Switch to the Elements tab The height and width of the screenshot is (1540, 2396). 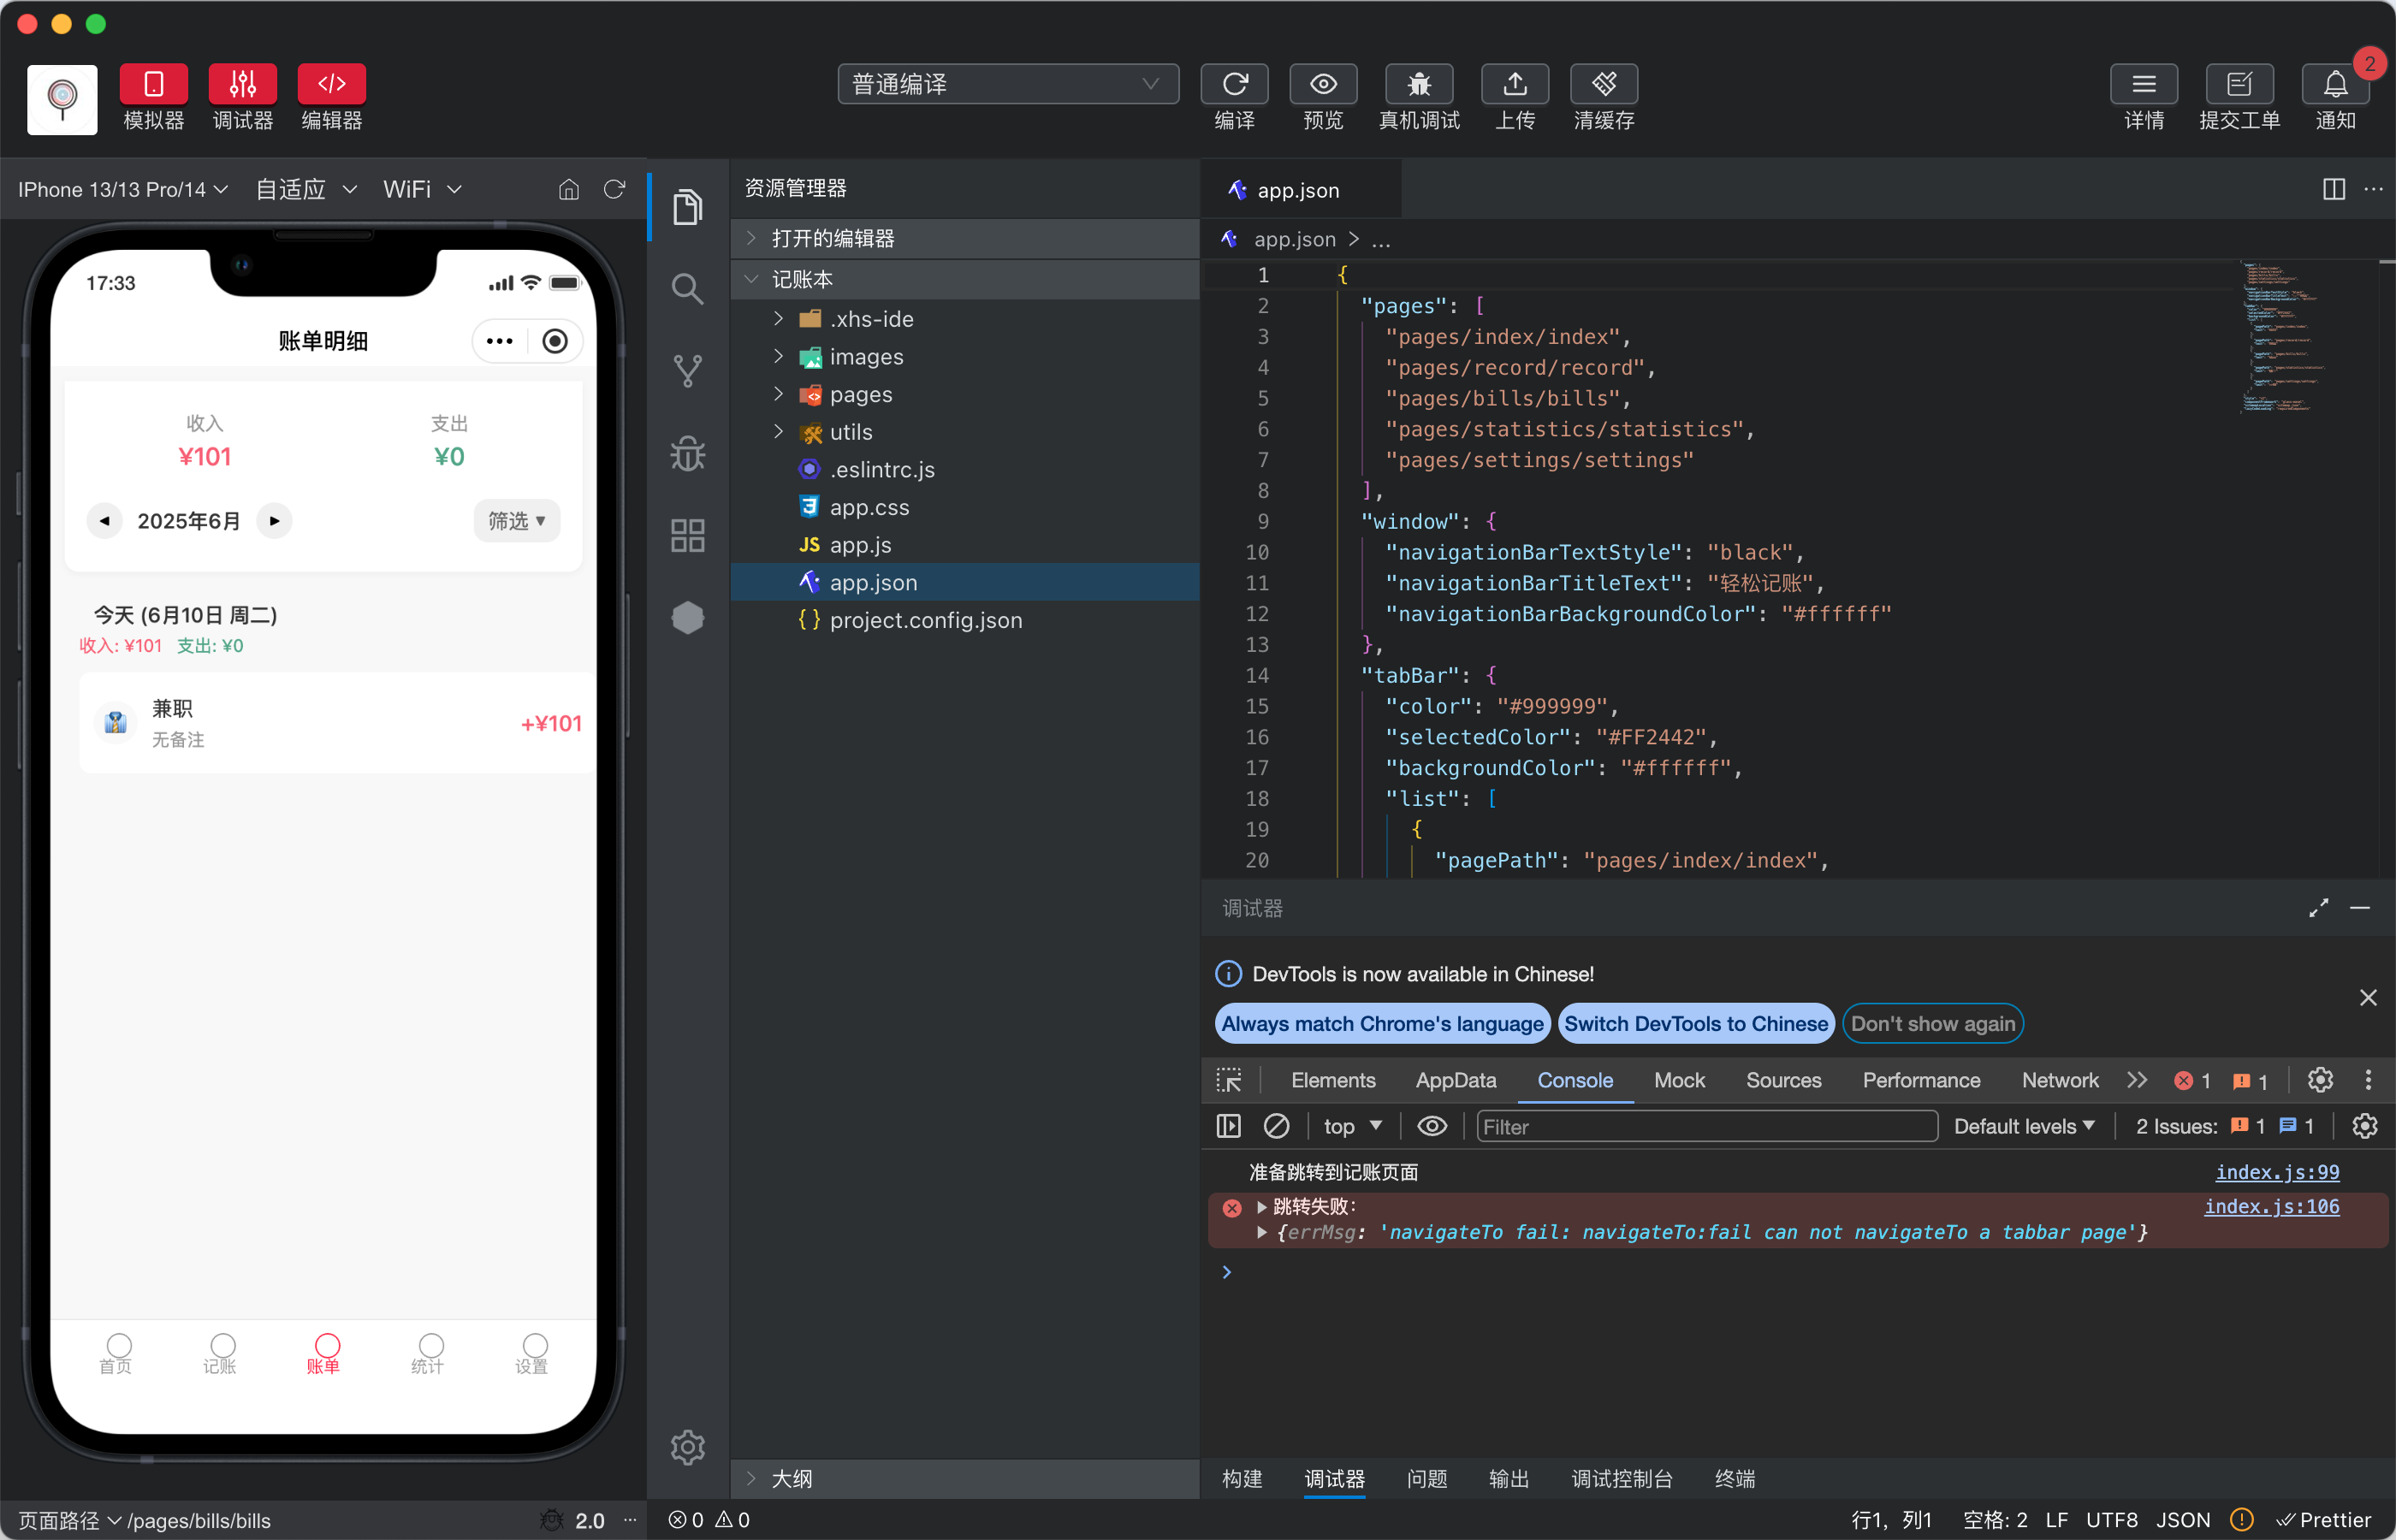(1333, 1080)
